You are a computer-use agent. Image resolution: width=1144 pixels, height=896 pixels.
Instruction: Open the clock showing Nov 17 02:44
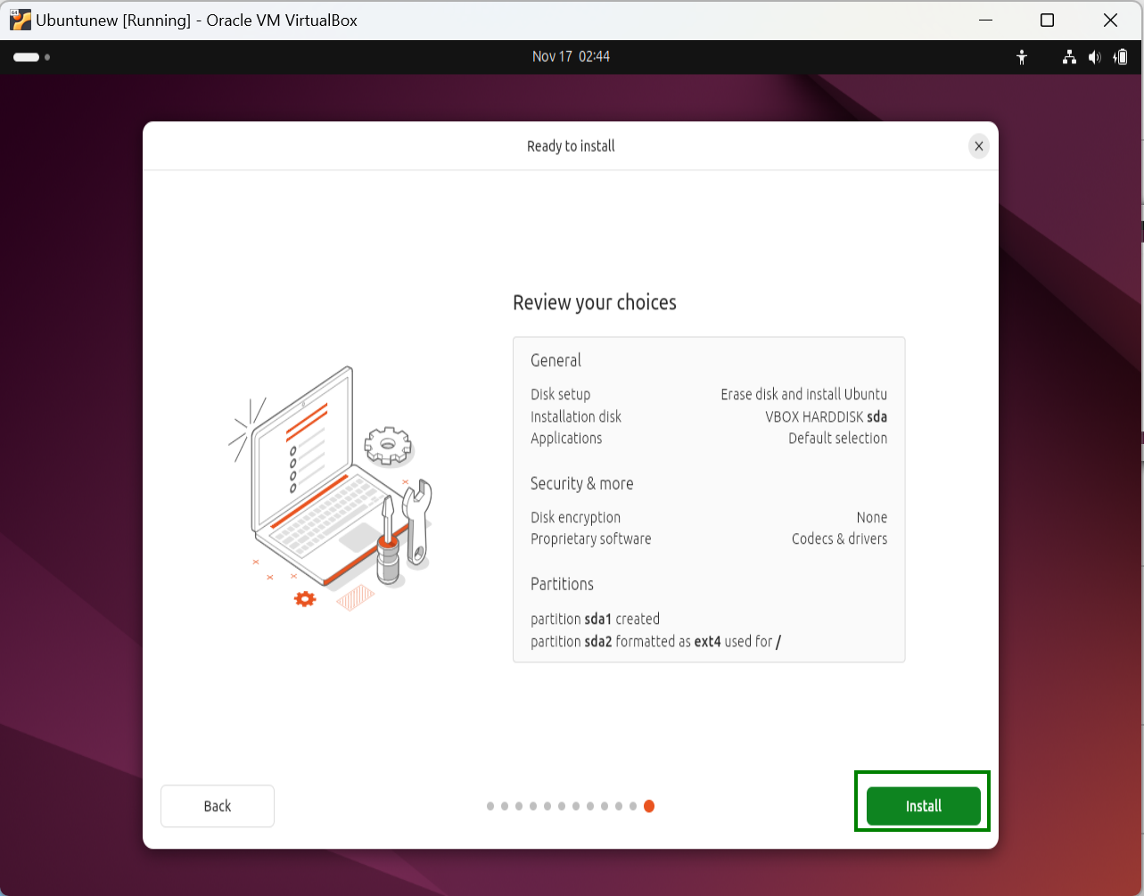pos(571,56)
